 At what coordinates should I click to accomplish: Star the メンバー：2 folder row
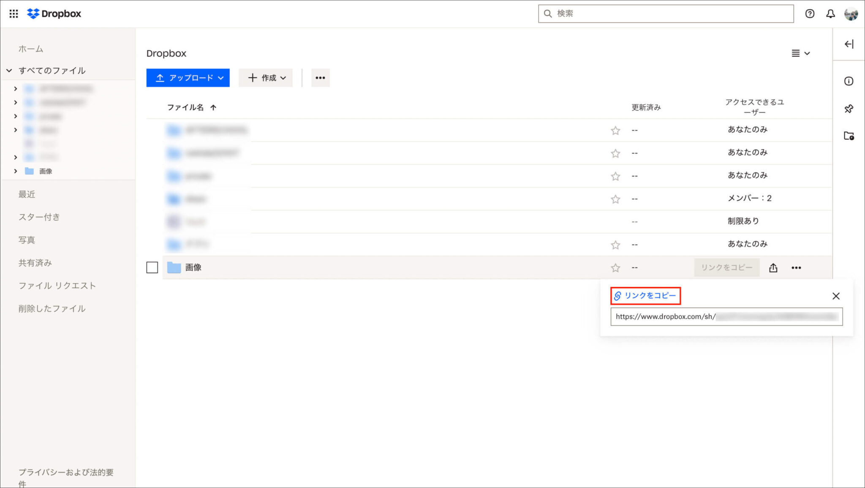pos(615,199)
